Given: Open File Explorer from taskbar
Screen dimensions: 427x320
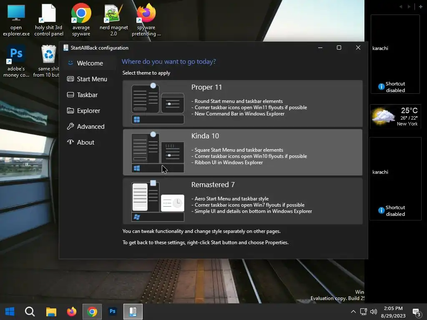Looking at the screenshot, I should coord(51,312).
